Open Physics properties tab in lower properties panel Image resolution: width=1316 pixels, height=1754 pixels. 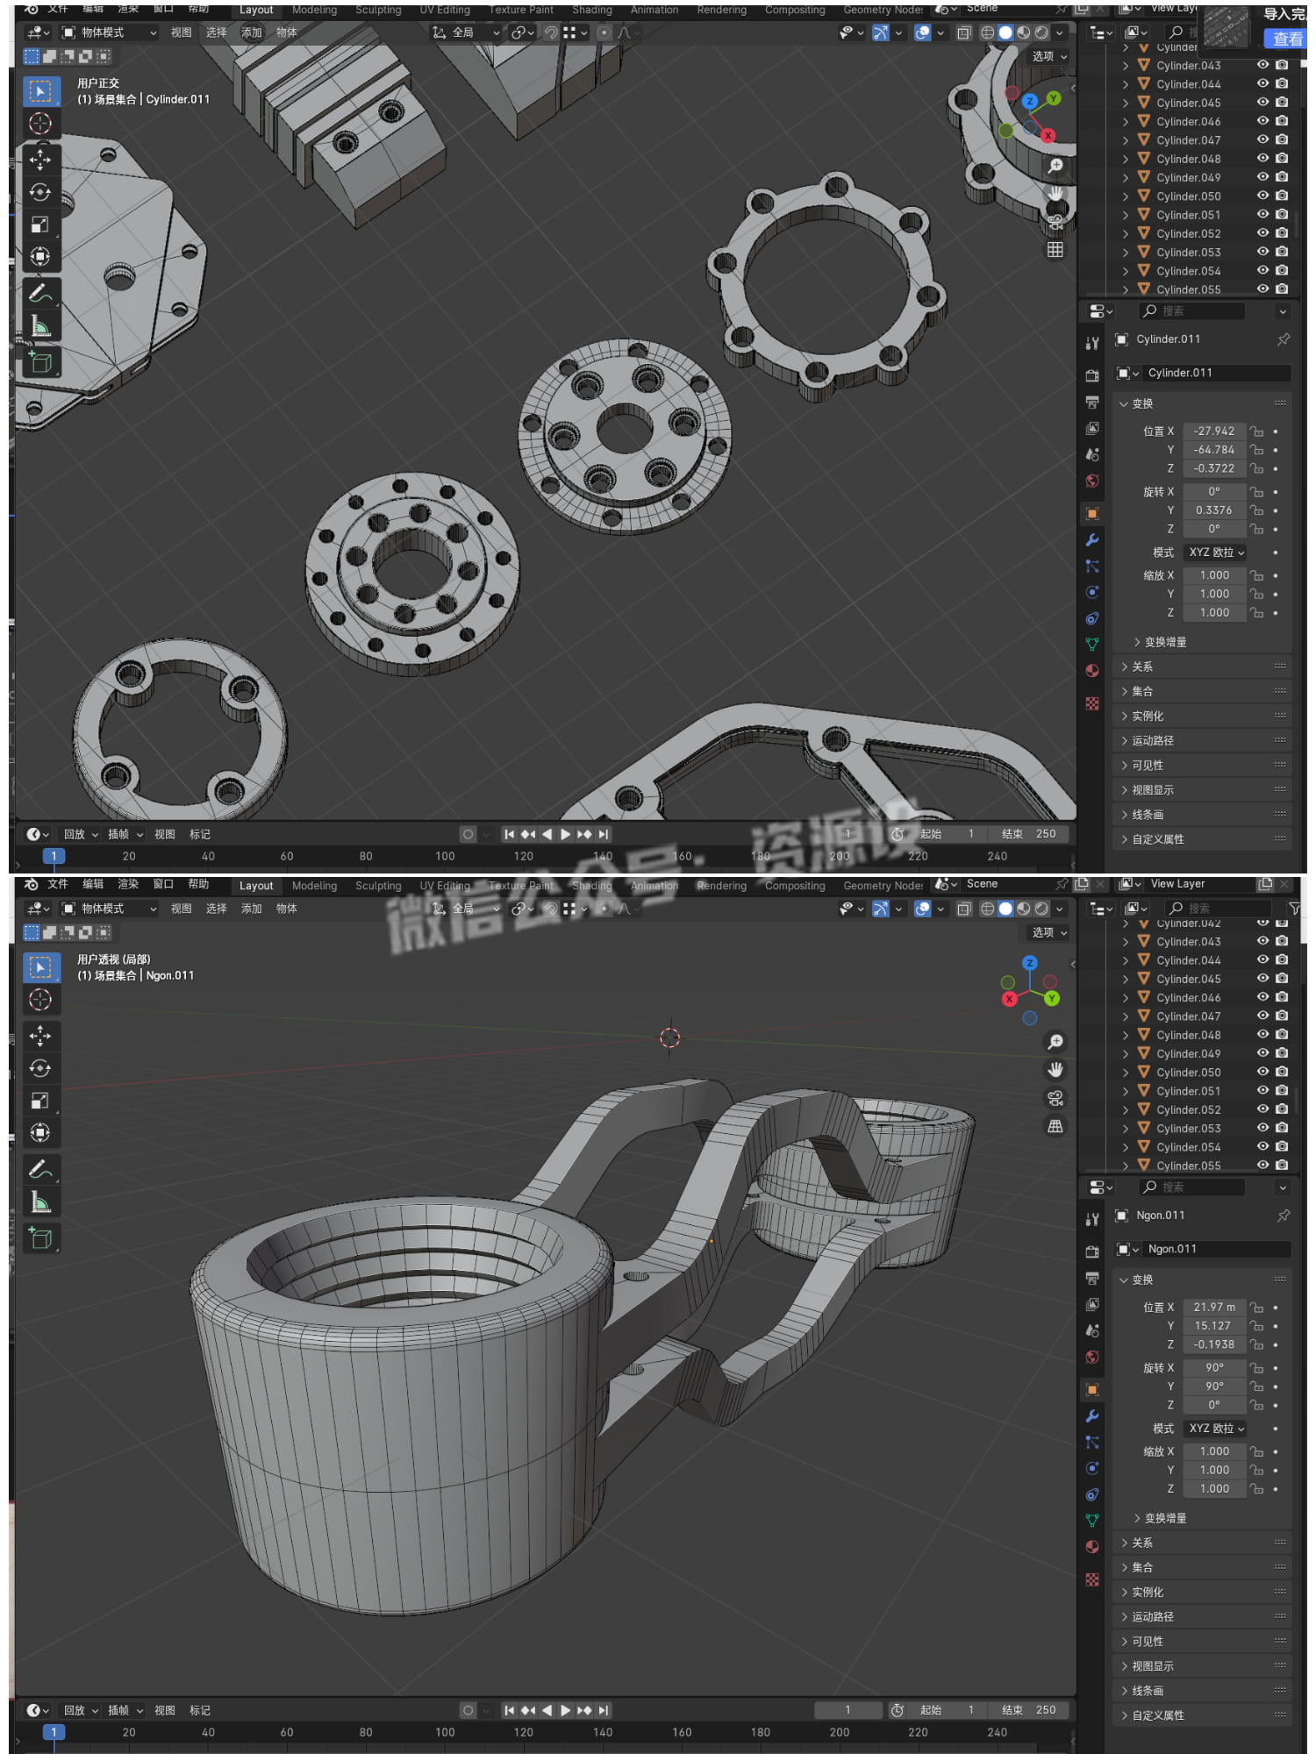[x=1092, y=1468]
